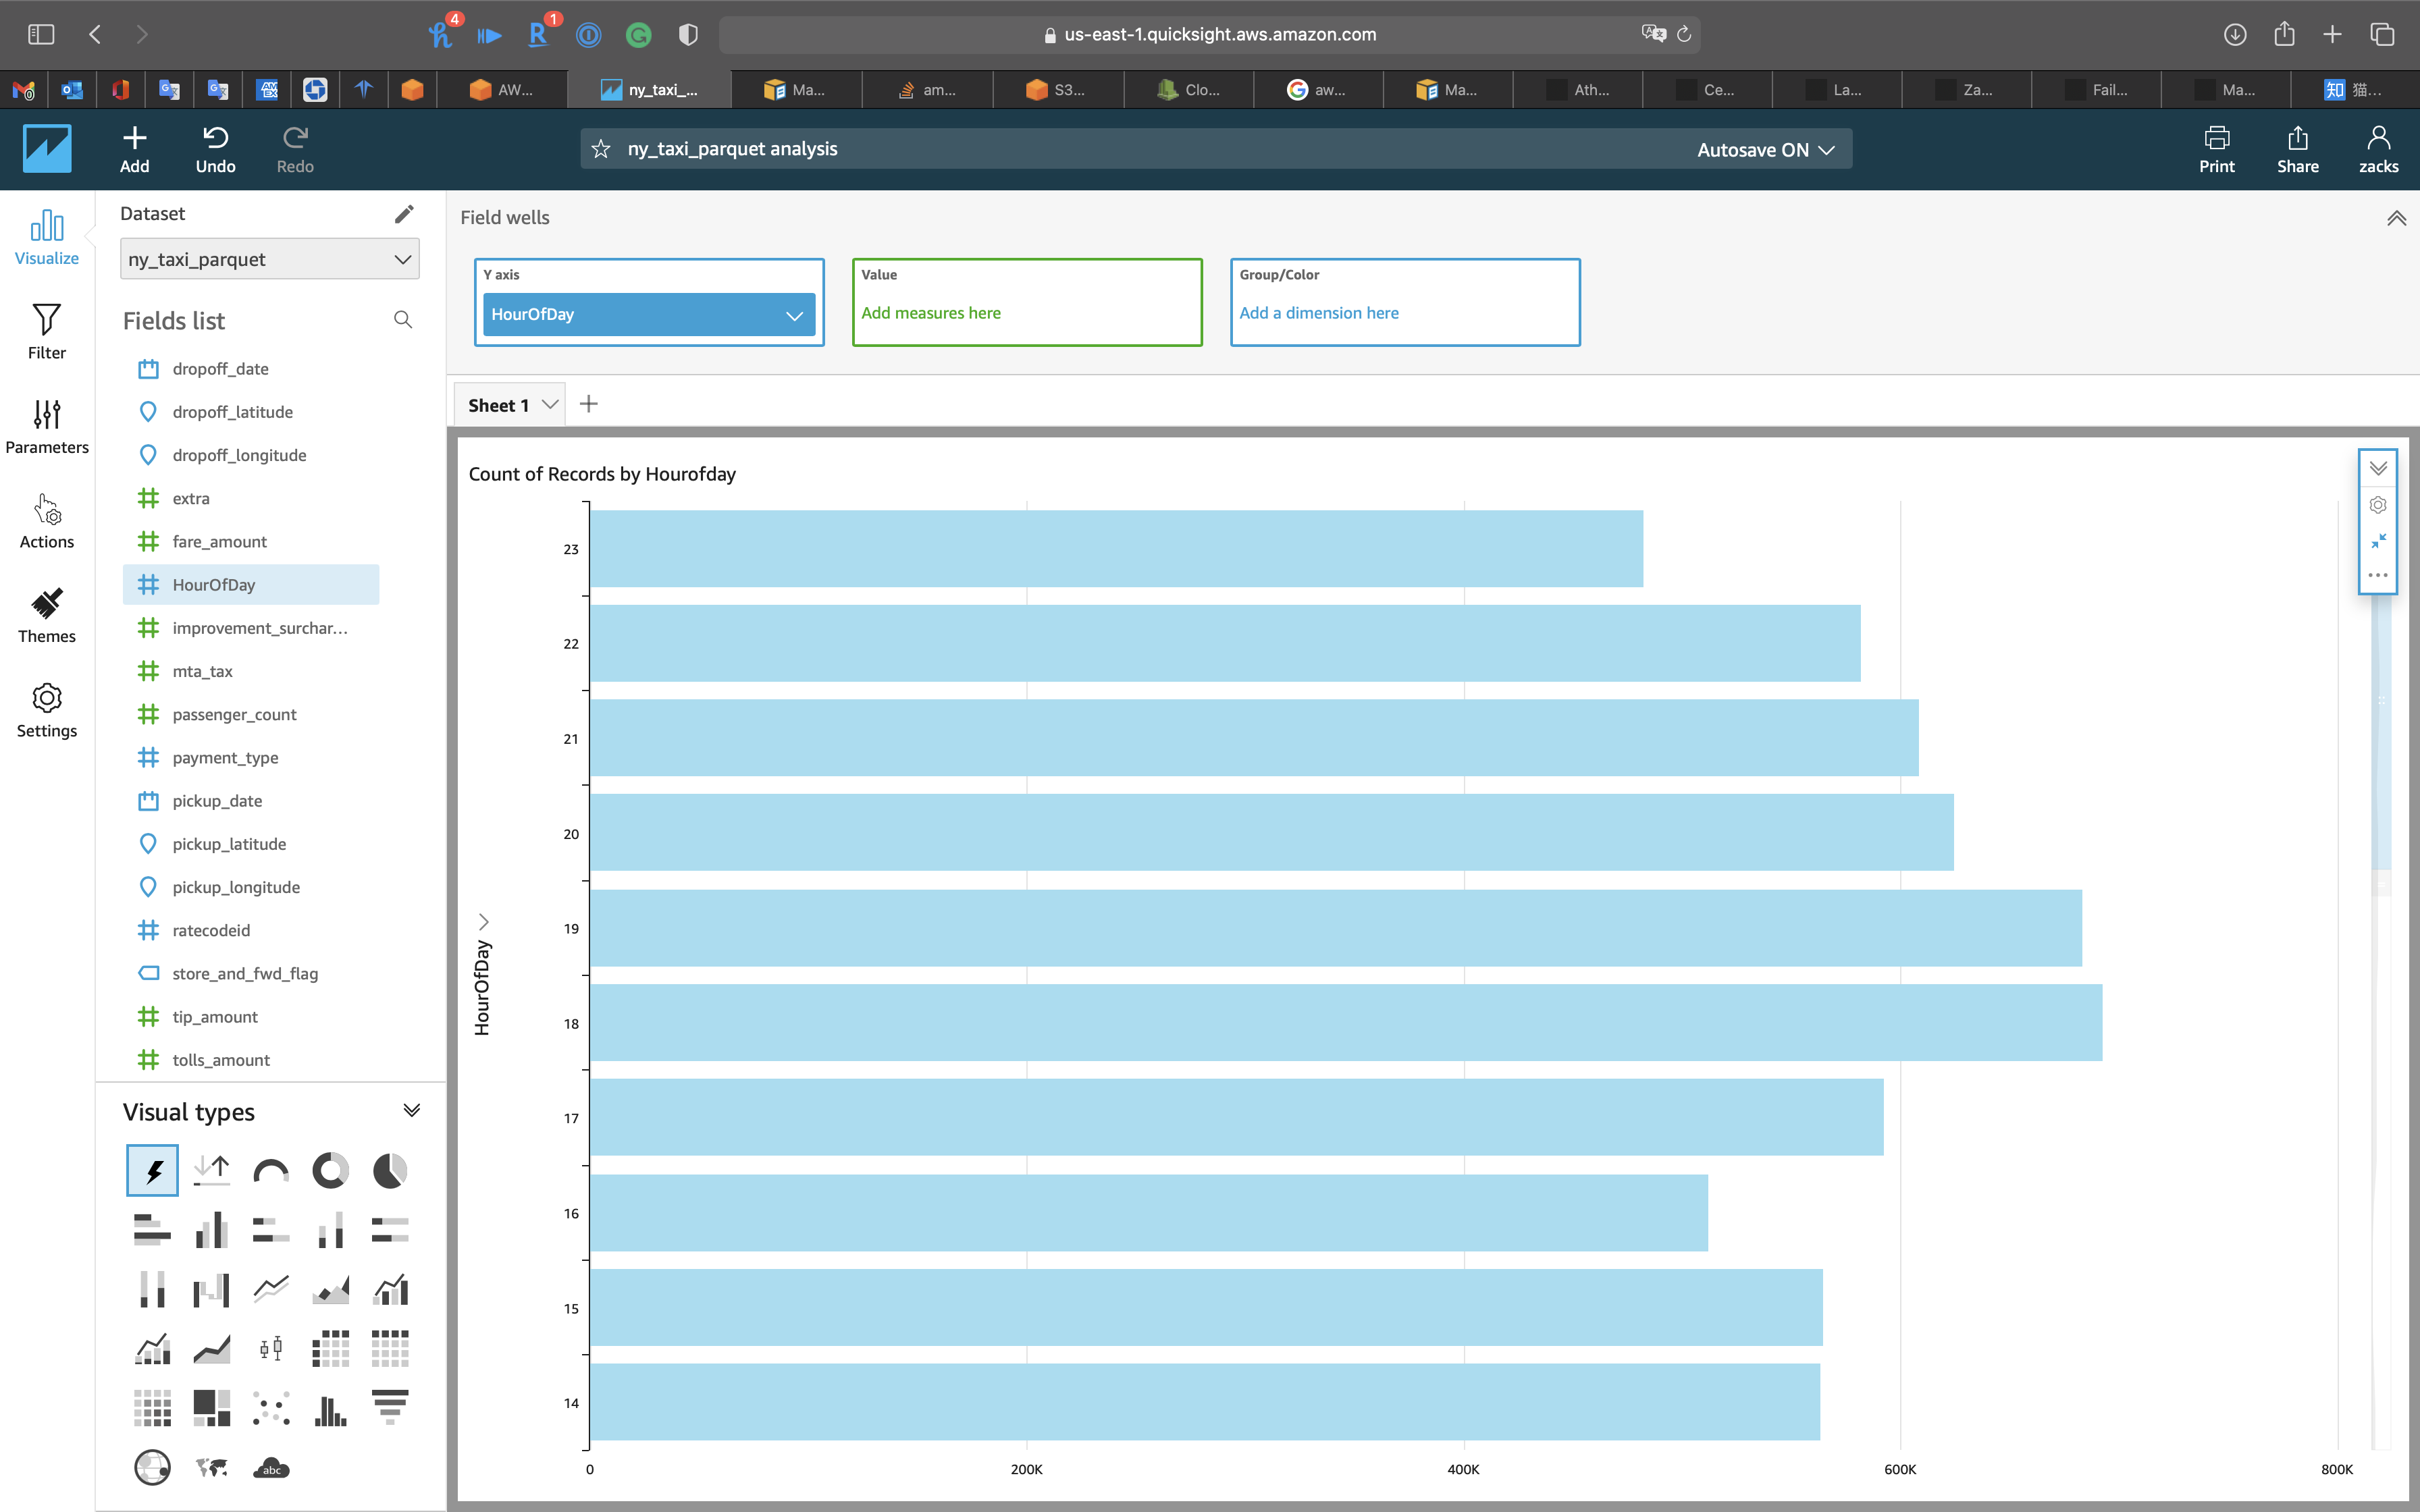Select the donut chart visual type
The width and height of the screenshot is (2420, 1512).
pos(330,1170)
